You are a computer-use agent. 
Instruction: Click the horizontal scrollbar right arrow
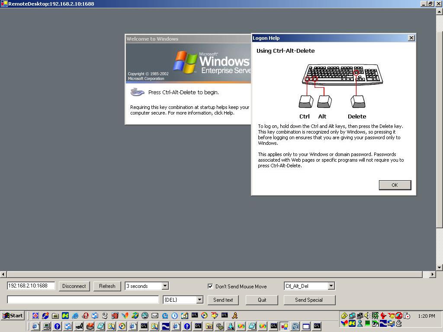click(x=433, y=274)
